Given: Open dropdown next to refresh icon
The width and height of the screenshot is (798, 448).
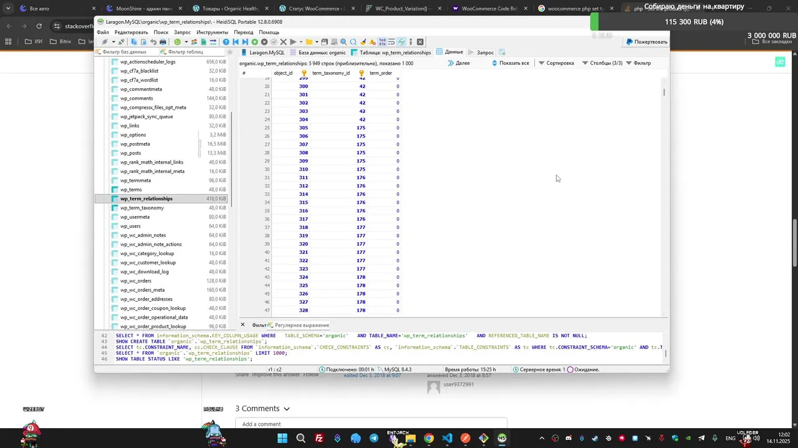Looking at the screenshot, I should (x=186, y=42).
